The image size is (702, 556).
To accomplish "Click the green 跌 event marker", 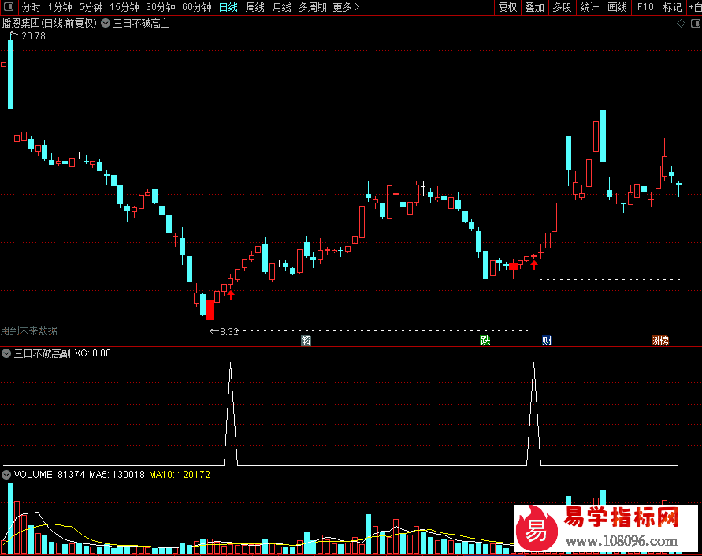I will point(485,341).
